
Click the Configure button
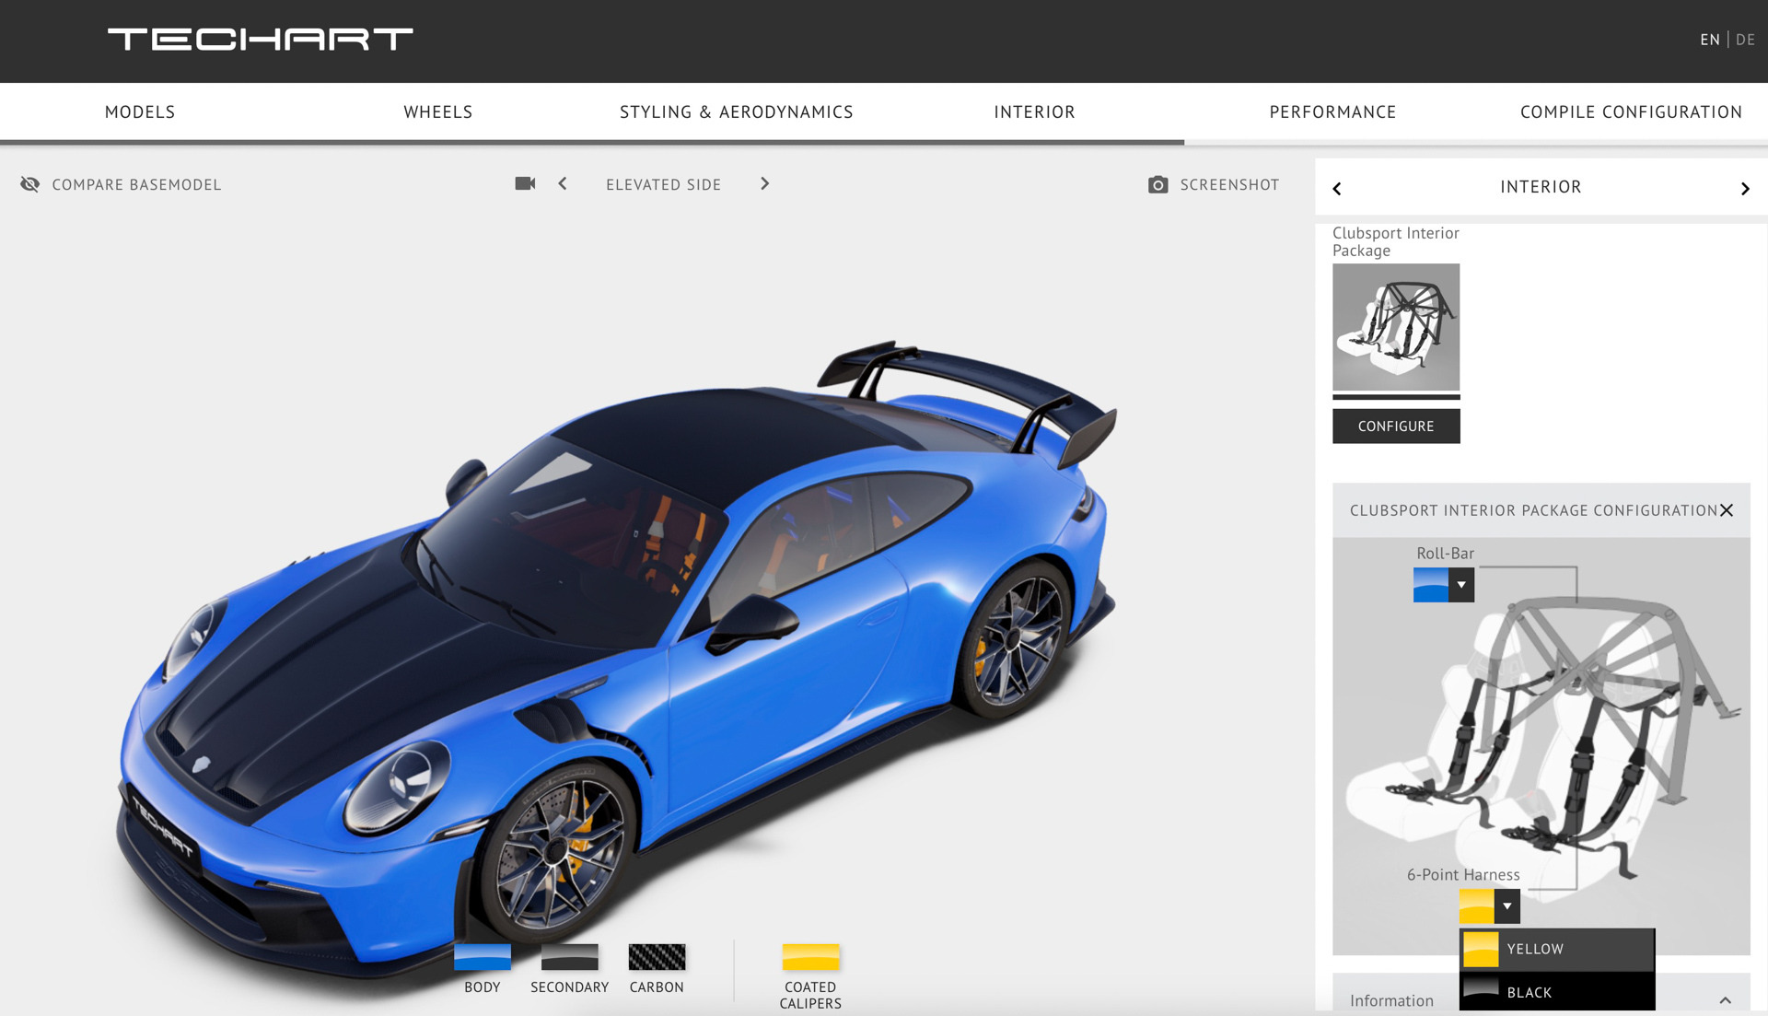pyautogui.click(x=1396, y=426)
